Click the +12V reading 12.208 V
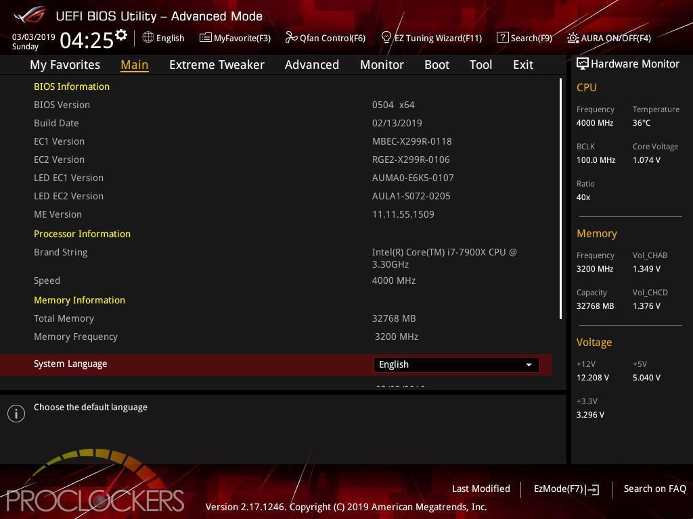 point(593,377)
